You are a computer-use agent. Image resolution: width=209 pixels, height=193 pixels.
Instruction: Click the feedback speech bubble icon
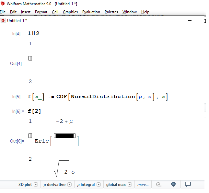tap(188, 184)
